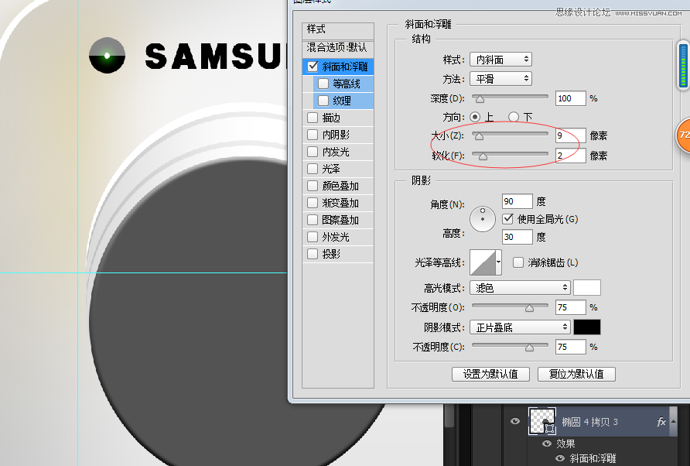Image resolution: width=690 pixels, height=466 pixels.
Task: Click the 深度 slider handle
Action: click(x=480, y=100)
